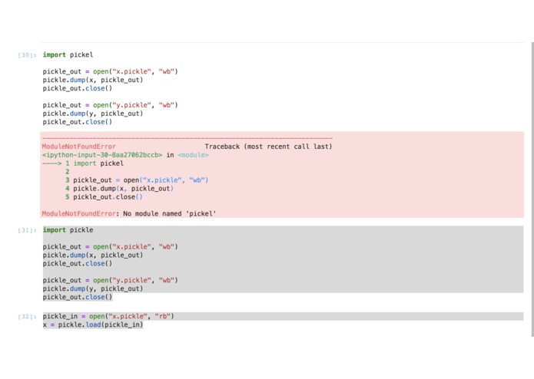534x379 pixels.
Task: Click open("y.pickle", "wb") line in cell 31
Action: pyautogui.click(x=111, y=281)
